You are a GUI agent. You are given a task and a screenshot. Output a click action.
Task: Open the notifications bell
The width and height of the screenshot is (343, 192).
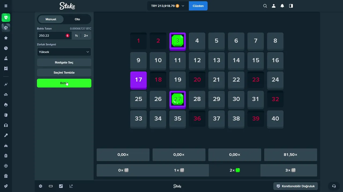(x=282, y=6)
